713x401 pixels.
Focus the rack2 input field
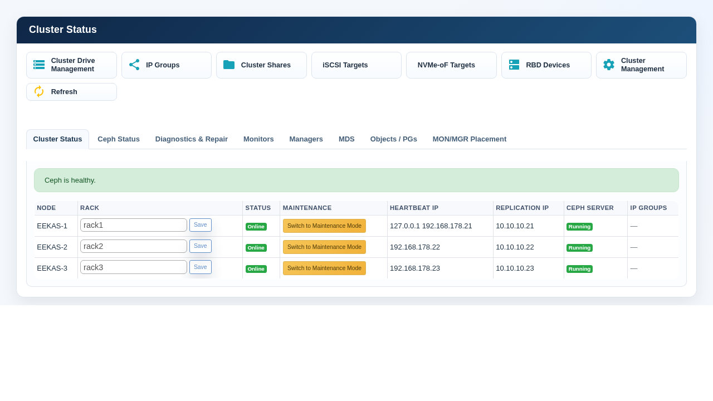[x=134, y=246]
